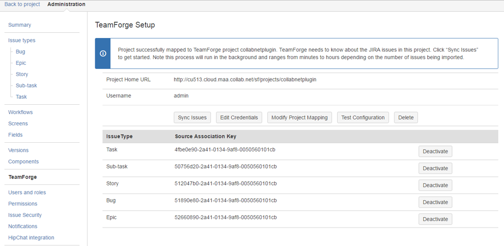Select Modify Project Mapping

click(x=300, y=118)
